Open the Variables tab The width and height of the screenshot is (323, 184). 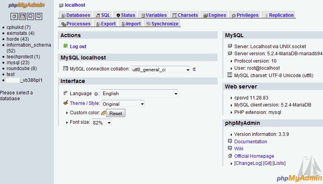coord(153,15)
